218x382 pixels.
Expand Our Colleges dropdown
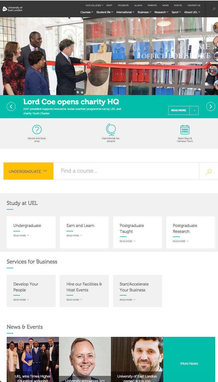point(95,5)
